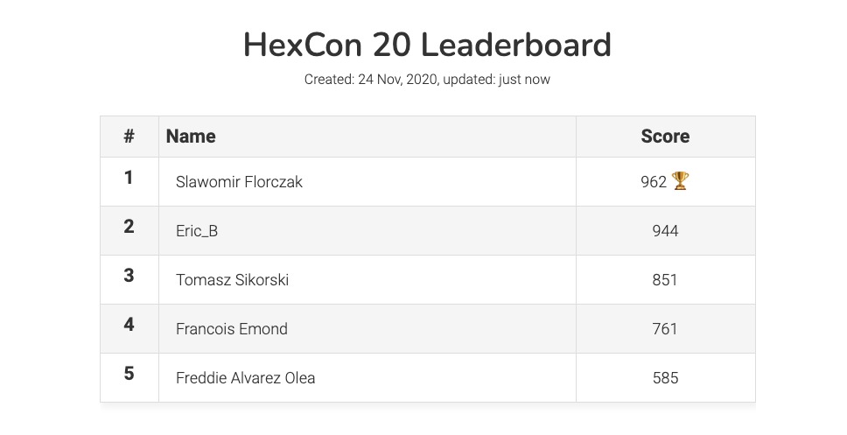Click the created and updated date text
The height and width of the screenshot is (435, 847).
click(x=427, y=80)
